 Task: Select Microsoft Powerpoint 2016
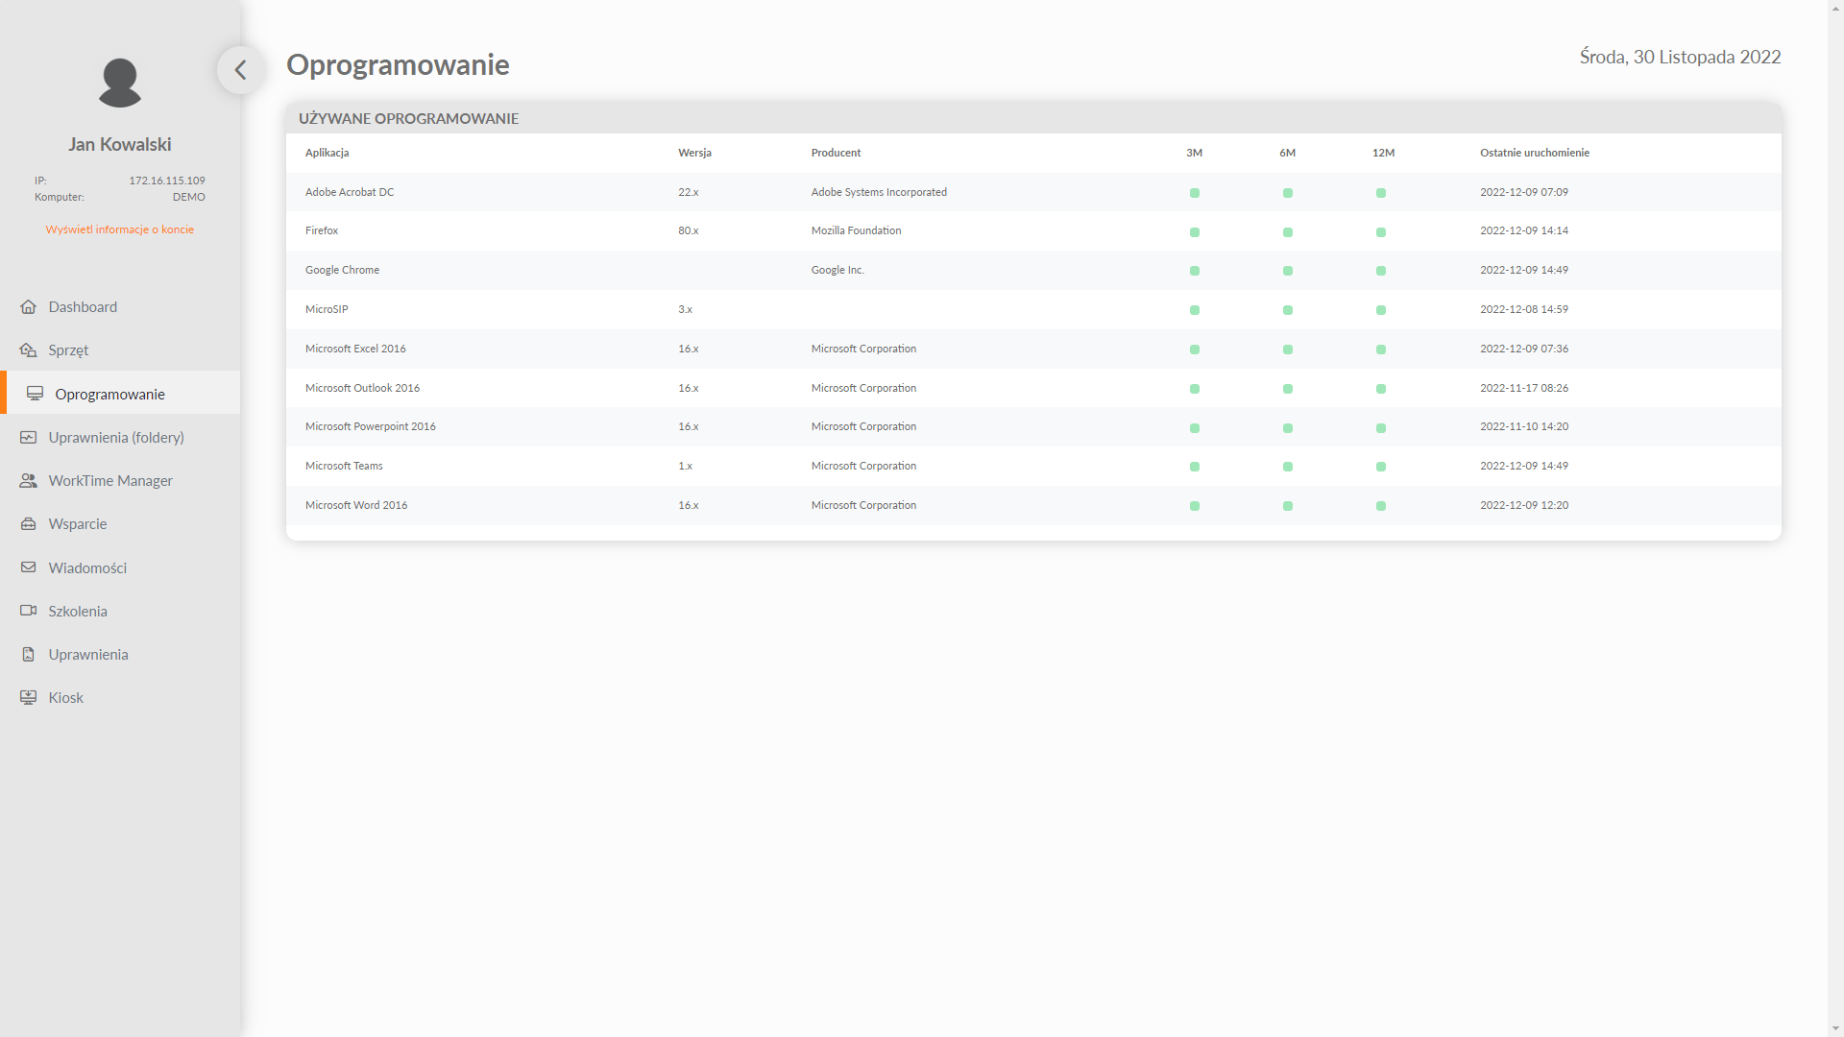coord(1033,426)
